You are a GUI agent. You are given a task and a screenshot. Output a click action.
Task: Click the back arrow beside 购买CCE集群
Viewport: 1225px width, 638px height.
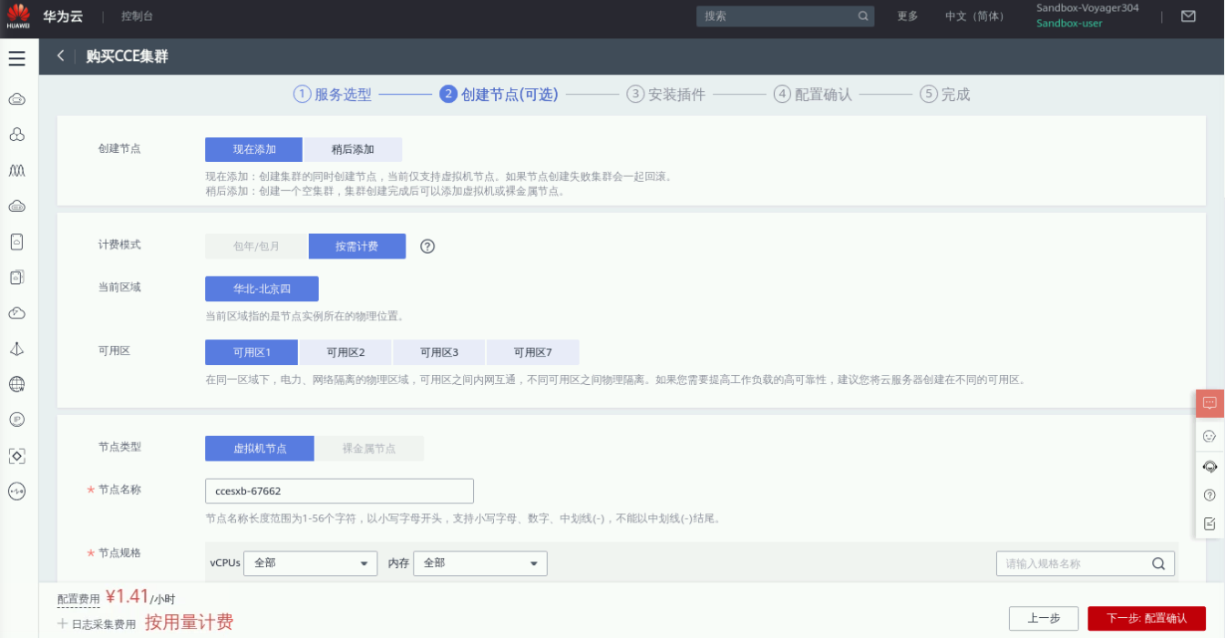[60, 56]
